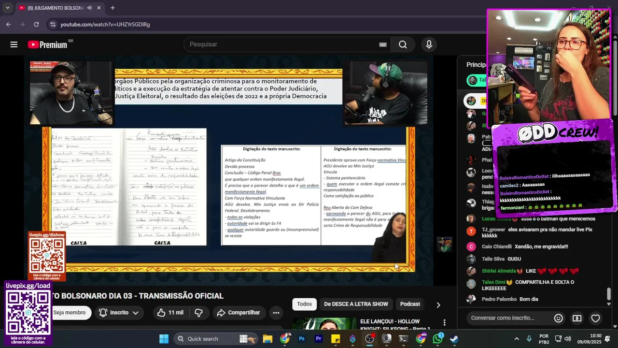
Task: Click the search magnifier button
Action: point(403,44)
